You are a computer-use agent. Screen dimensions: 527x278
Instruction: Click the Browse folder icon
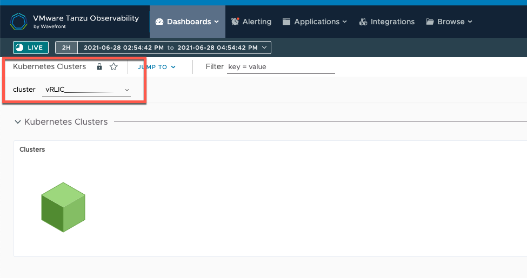430,22
